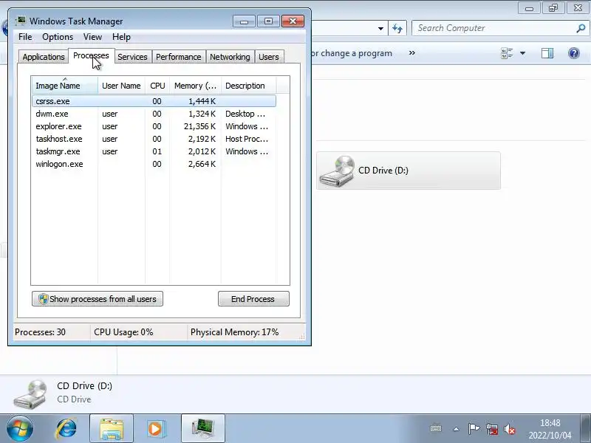591x443 pixels.
Task: Toggle the preview pane icon
Action: pyautogui.click(x=547, y=53)
